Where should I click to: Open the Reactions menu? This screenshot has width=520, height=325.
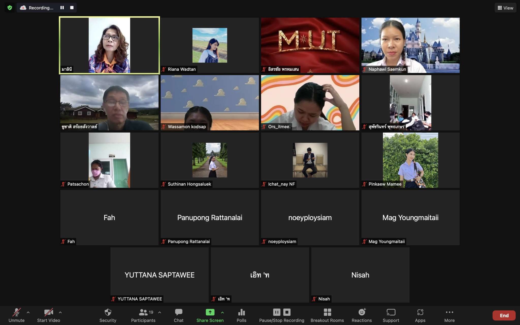point(362,312)
